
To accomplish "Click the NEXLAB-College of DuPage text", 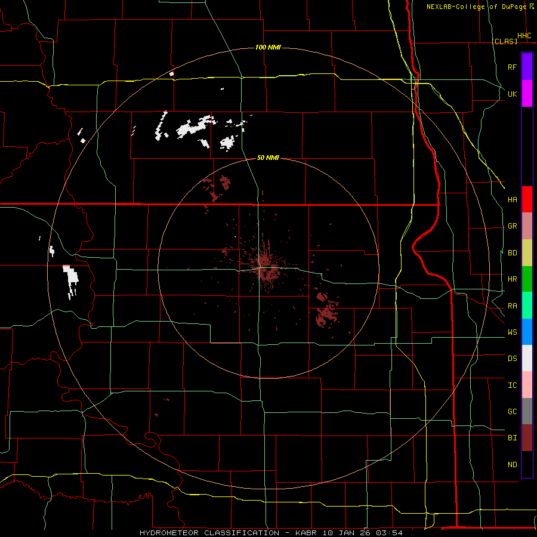I will pyautogui.click(x=476, y=7).
